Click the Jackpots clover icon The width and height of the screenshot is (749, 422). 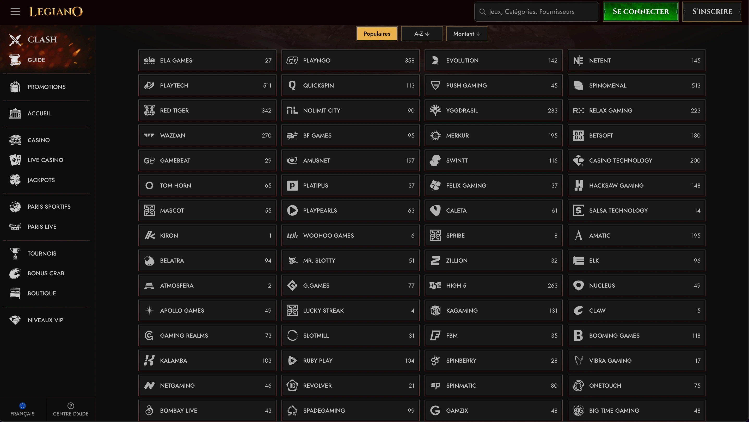[x=15, y=180]
